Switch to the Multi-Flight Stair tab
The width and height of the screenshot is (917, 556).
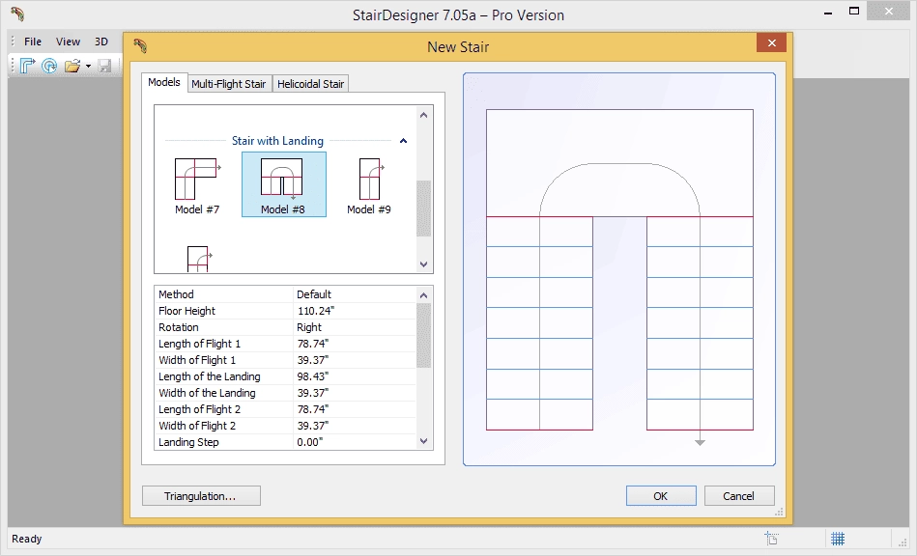(229, 84)
